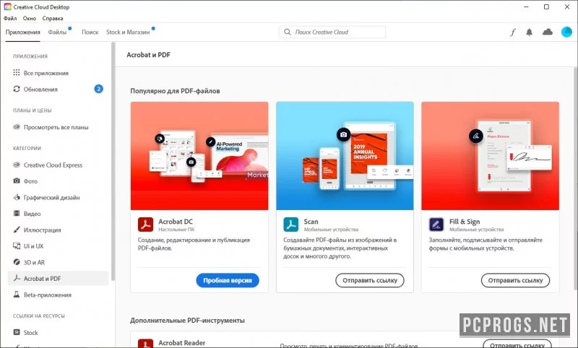Open the notifications bell
This screenshot has width=578, height=348.
click(529, 32)
